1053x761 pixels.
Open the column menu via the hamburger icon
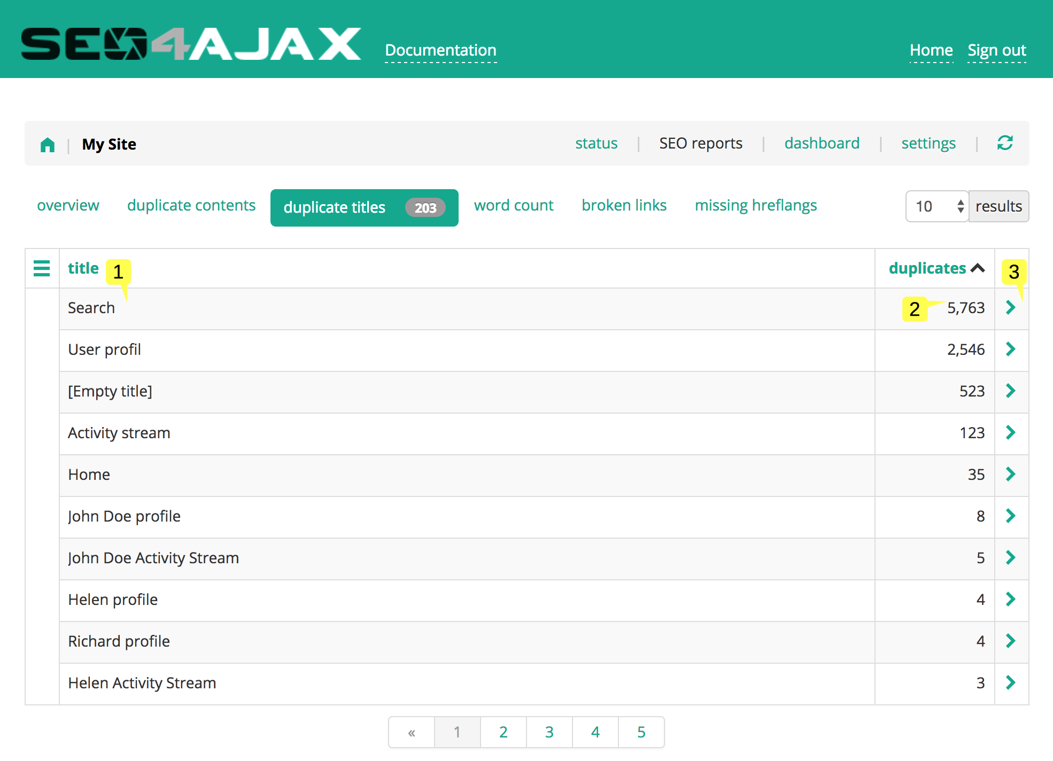coord(42,268)
